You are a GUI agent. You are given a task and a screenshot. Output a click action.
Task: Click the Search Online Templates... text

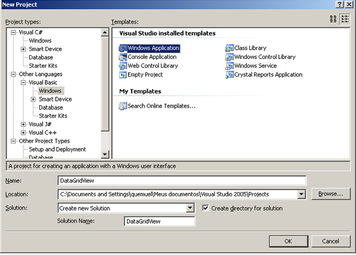pyautogui.click(x=161, y=106)
